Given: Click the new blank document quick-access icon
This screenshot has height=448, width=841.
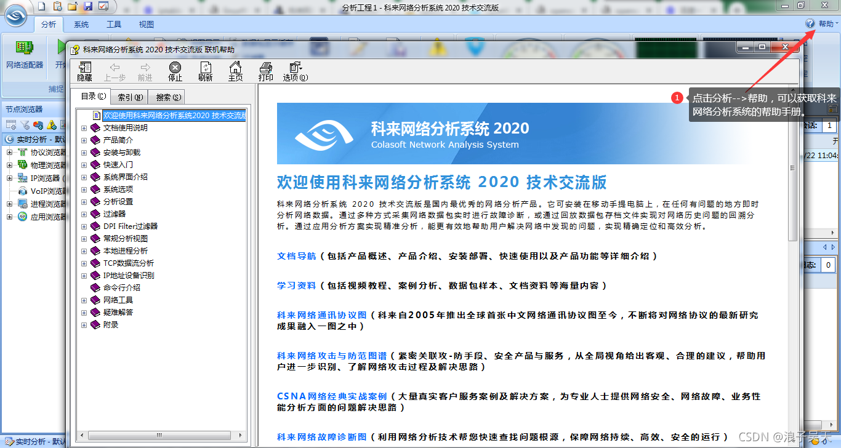Looking at the screenshot, I should 41,6.
